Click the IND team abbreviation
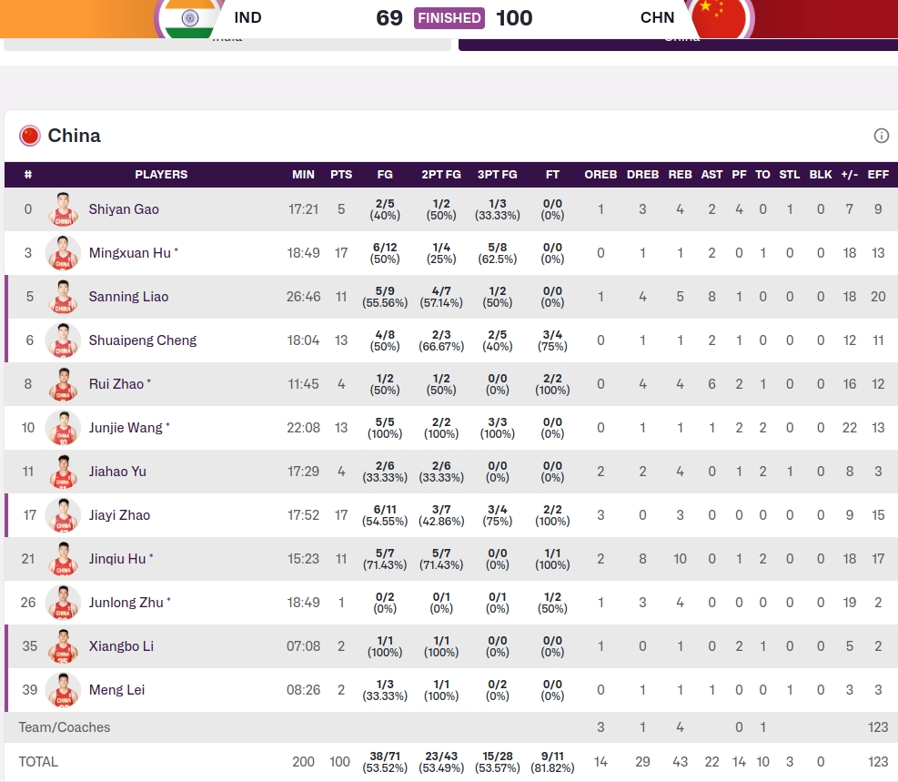898x782 pixels. click(x=247, y=18)
